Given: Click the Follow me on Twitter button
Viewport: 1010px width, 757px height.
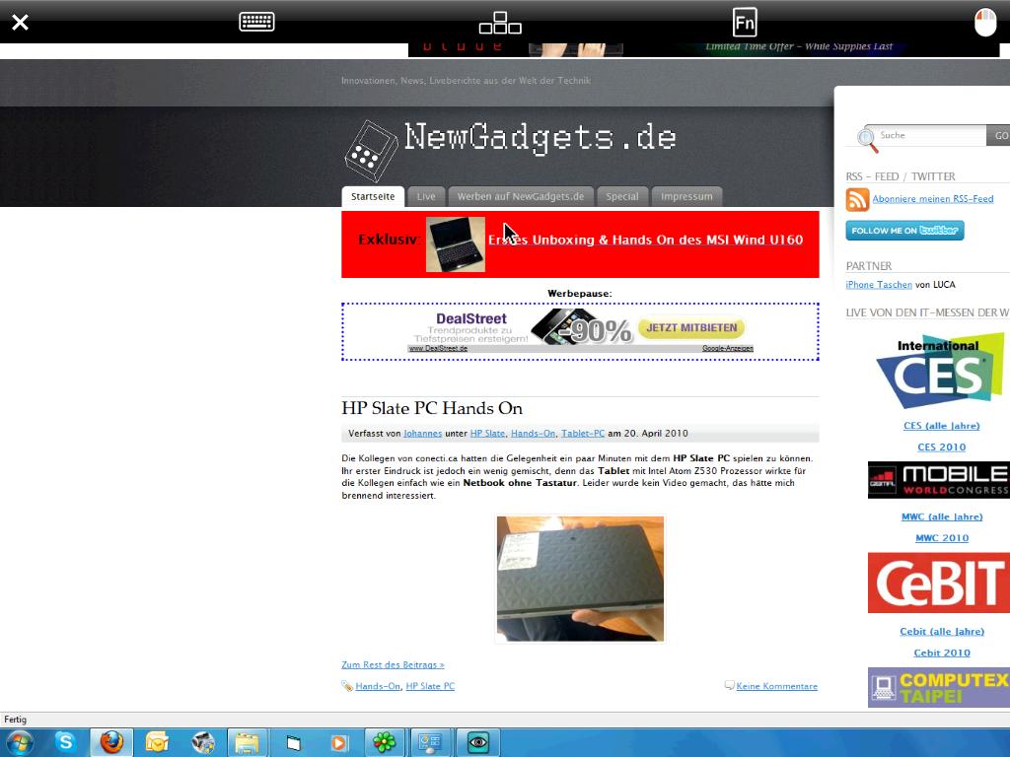Looking at the screenshot, I should (x=905, y=231).
